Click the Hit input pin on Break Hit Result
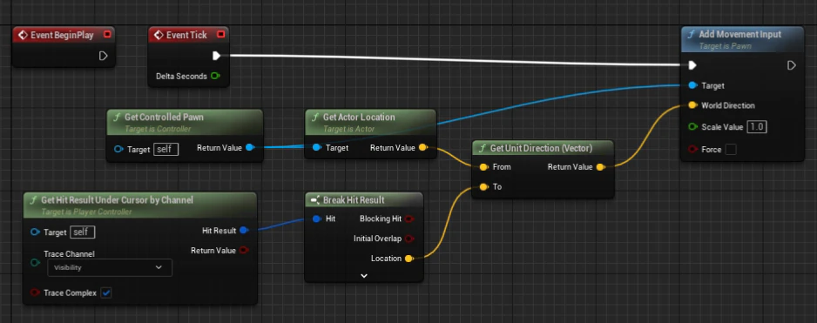 (317, 219)
